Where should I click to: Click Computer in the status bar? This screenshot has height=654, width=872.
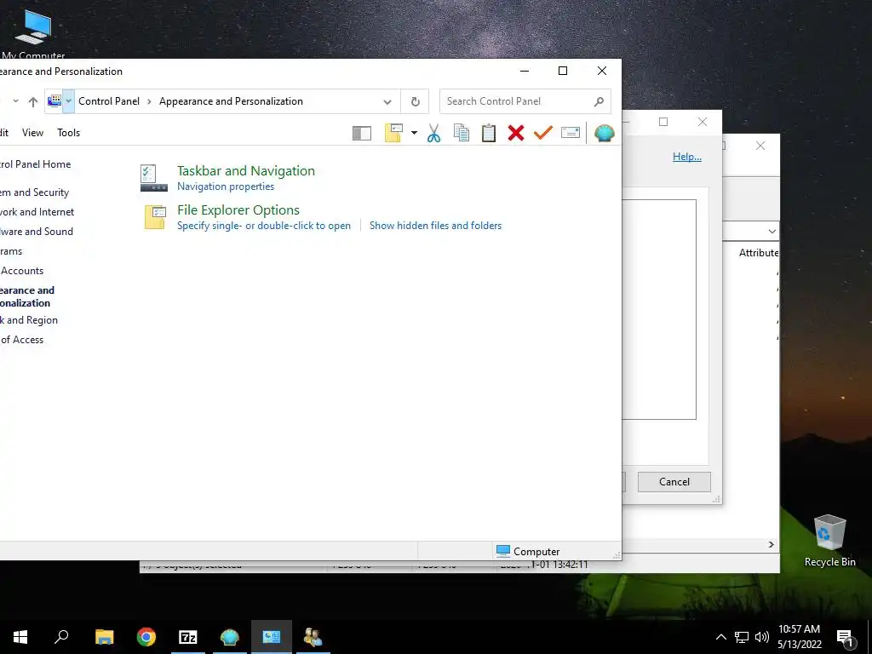(528, 551)
